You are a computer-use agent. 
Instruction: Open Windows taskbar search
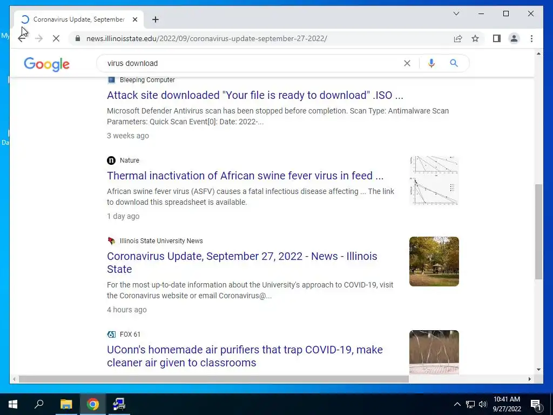pos(39,404)
